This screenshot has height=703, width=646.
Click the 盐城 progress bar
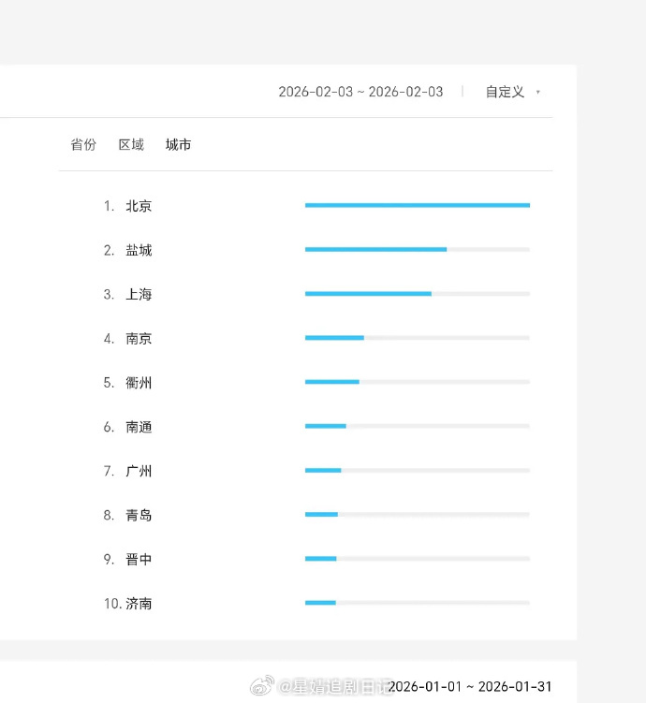tap(417, 249)
